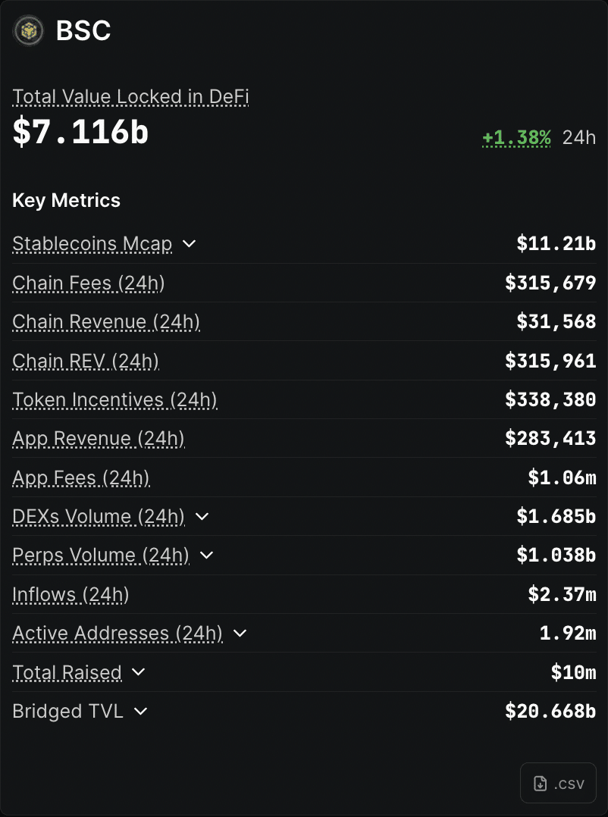The width and height of the screenshot is (608, 817).
Task: Click the Chain REV (24h) label
Action: click(x=86, y=362)
